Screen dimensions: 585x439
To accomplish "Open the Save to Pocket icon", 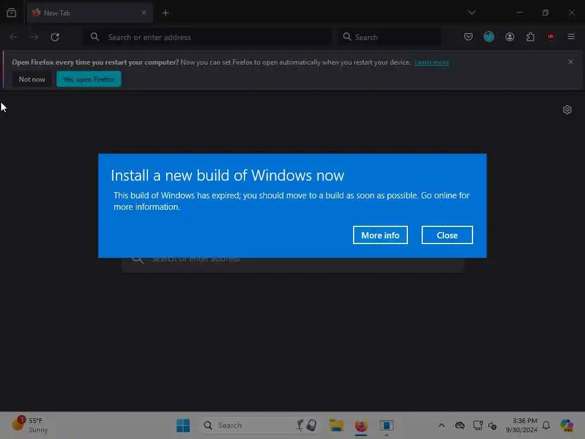I will [x=468, y=37].
